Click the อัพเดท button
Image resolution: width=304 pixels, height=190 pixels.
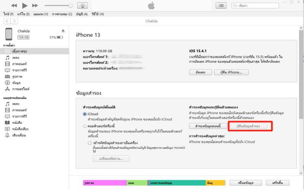pyautogui.click(x=200, y=72)
